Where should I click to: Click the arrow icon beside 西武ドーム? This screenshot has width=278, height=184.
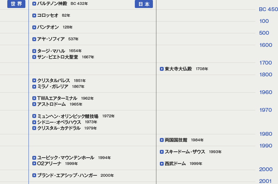pyautogui.click(x=162, y=164)
